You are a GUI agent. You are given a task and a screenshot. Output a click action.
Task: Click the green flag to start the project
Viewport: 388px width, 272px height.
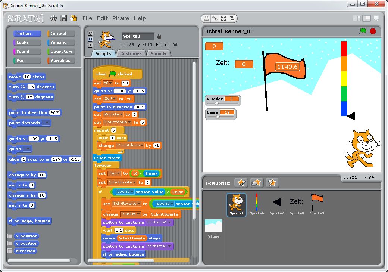tap(363, 31)
